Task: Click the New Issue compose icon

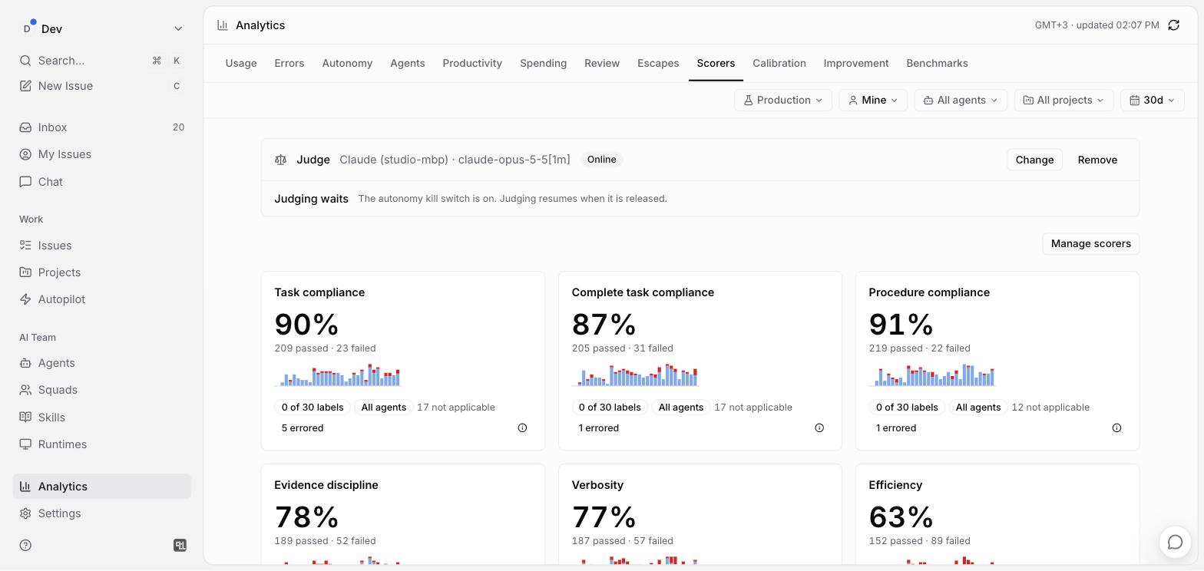Action: [25, 86]
